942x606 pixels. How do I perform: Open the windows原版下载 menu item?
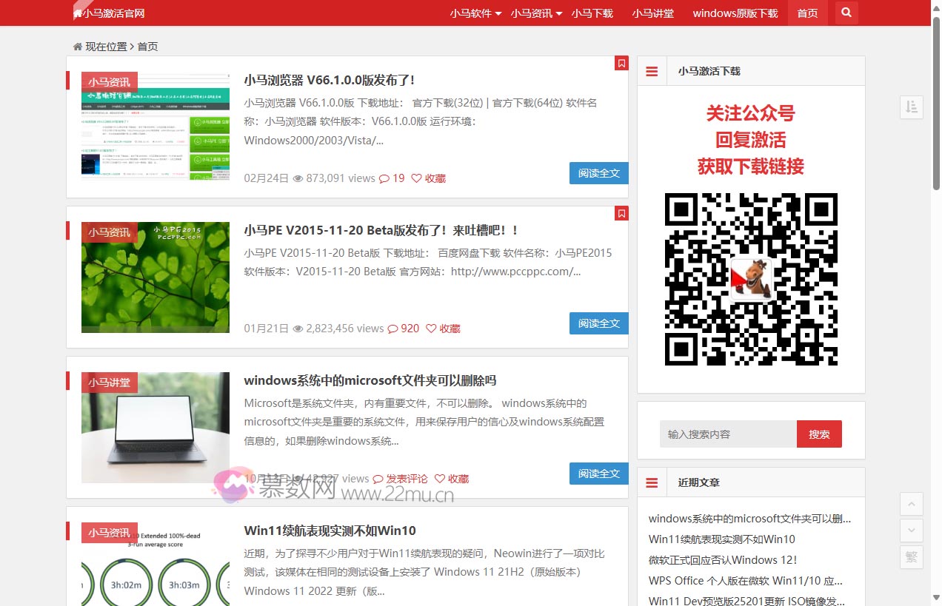click(x=735, y=13)
